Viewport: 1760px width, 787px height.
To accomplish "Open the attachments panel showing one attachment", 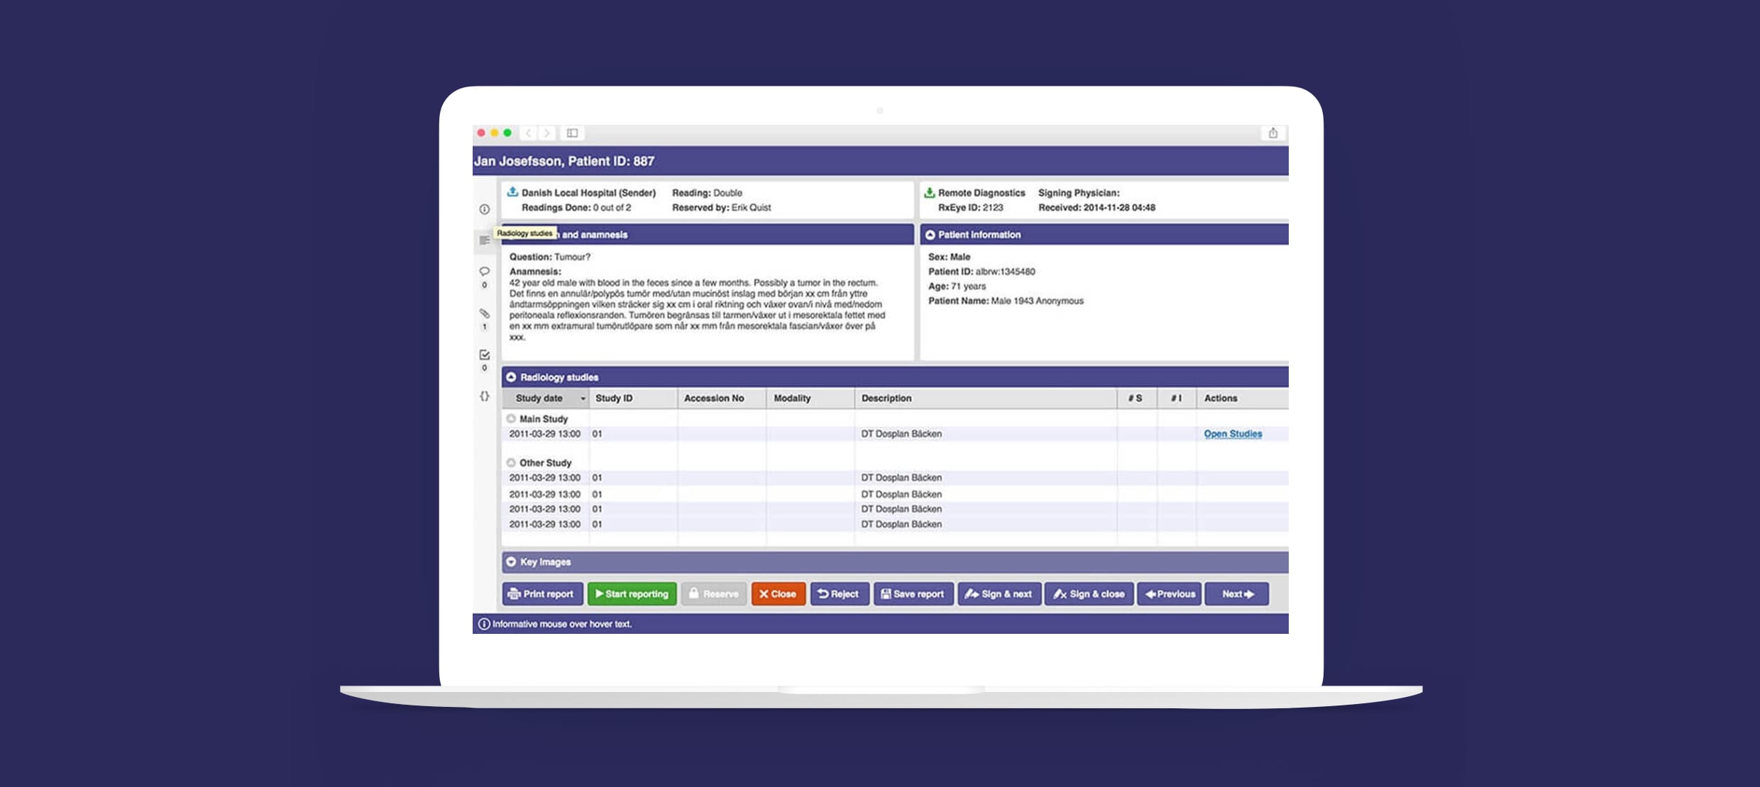I will coord(485,314).
